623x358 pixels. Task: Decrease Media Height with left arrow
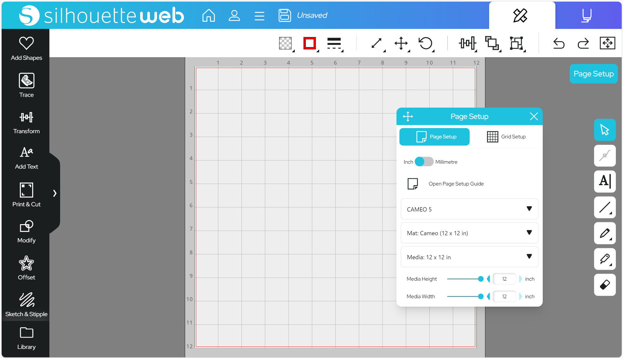(488, 279)
